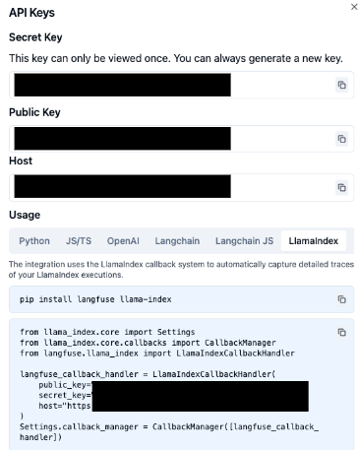
Task: Click the CallbackManager import line
Action: click(148, 343)
